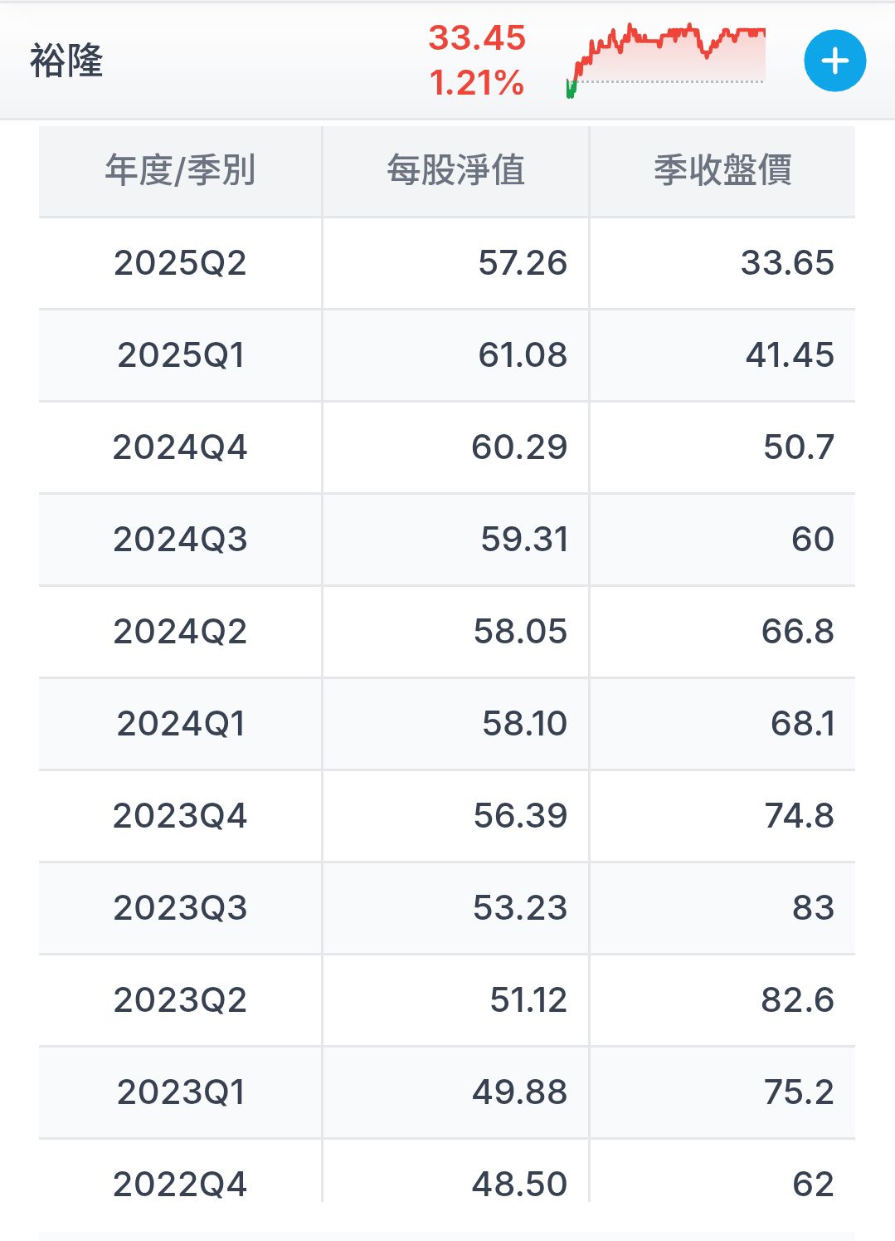Select the 2025Q2 row
The height and width of the screenshot is (1241, 895).
coord(447,263)
